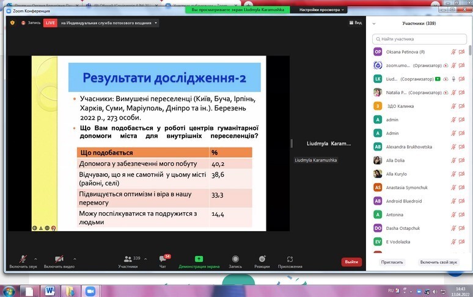The height and width of the screenshot is (297, 473).
Task: Click the participants list scrollbar
Action: click(470, 50)
